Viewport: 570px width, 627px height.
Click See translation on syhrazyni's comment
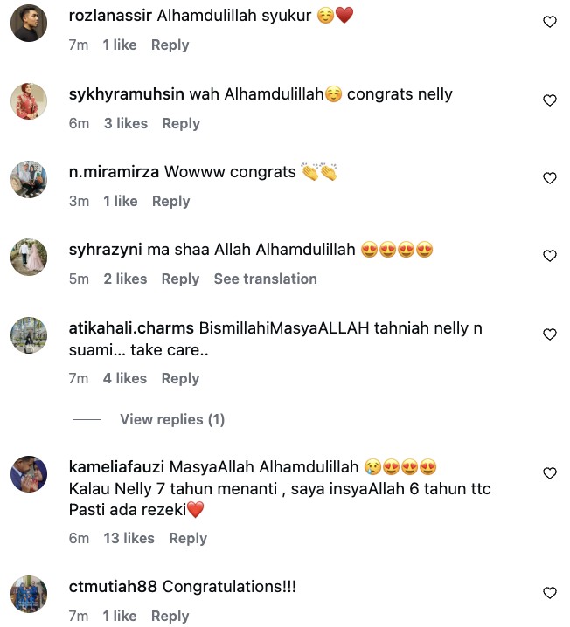(x=265, y=279)
